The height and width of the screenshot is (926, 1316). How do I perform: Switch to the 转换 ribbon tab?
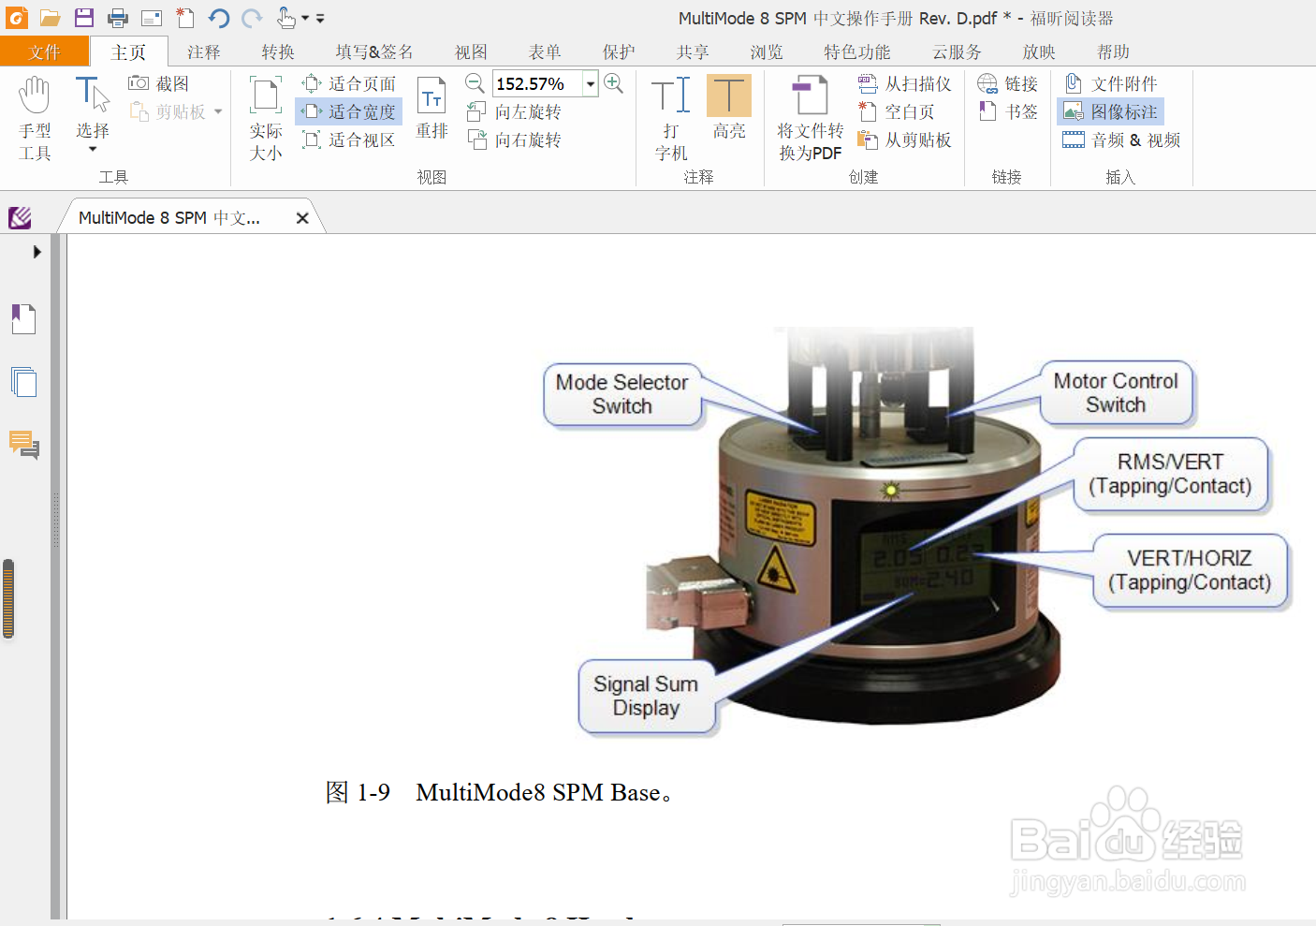[278, 51]
